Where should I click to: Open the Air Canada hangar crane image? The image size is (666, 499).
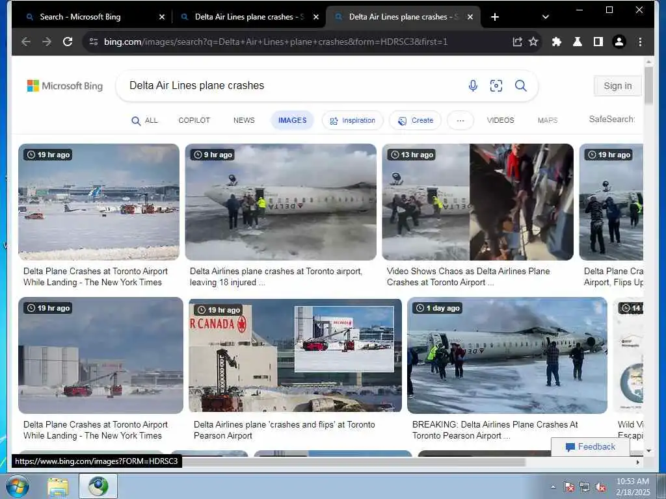(295, 355)
